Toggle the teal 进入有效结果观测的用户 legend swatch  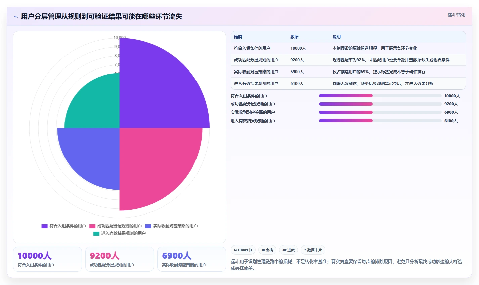(96, 233)
